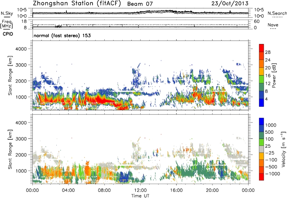Click the Nave legend label

click(273, 25)
